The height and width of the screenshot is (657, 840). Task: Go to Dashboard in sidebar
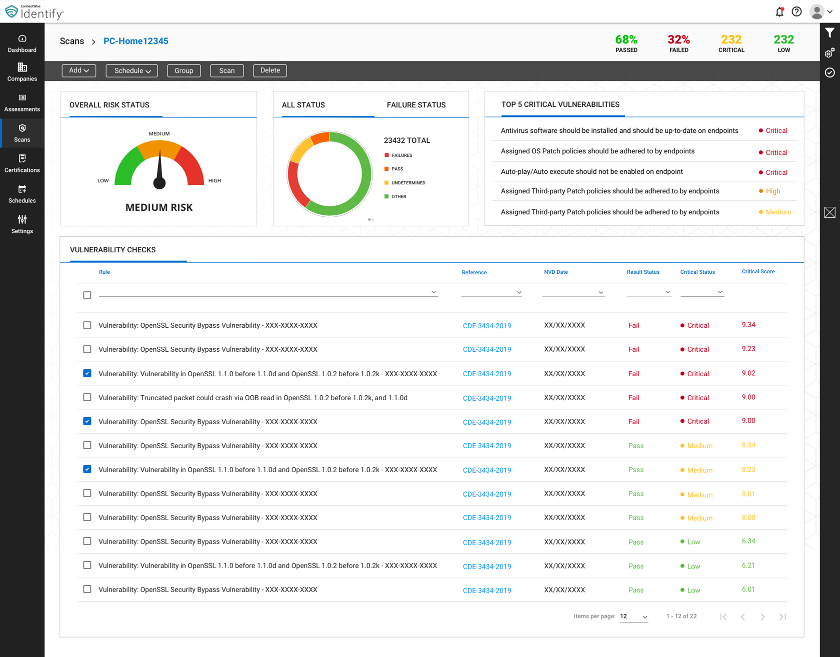[22, 43]
